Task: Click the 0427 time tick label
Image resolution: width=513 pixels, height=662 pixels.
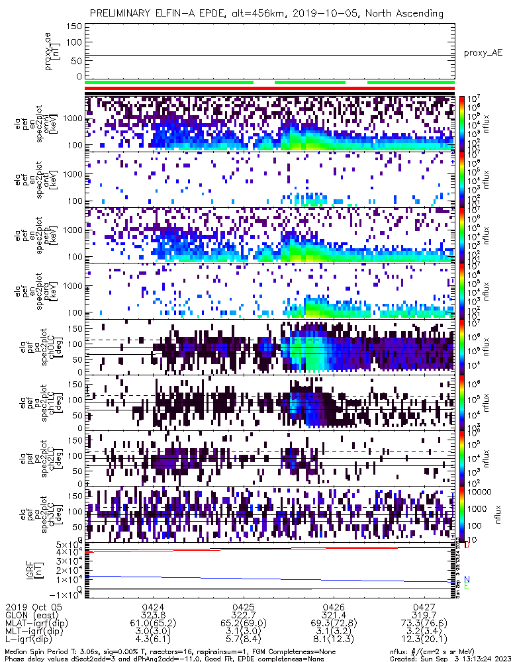Action: 424,608
